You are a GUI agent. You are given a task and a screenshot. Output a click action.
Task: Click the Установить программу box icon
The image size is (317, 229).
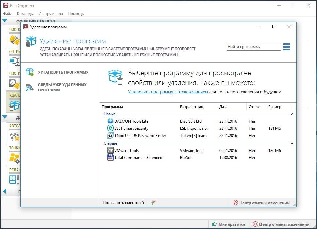(30, 72)
